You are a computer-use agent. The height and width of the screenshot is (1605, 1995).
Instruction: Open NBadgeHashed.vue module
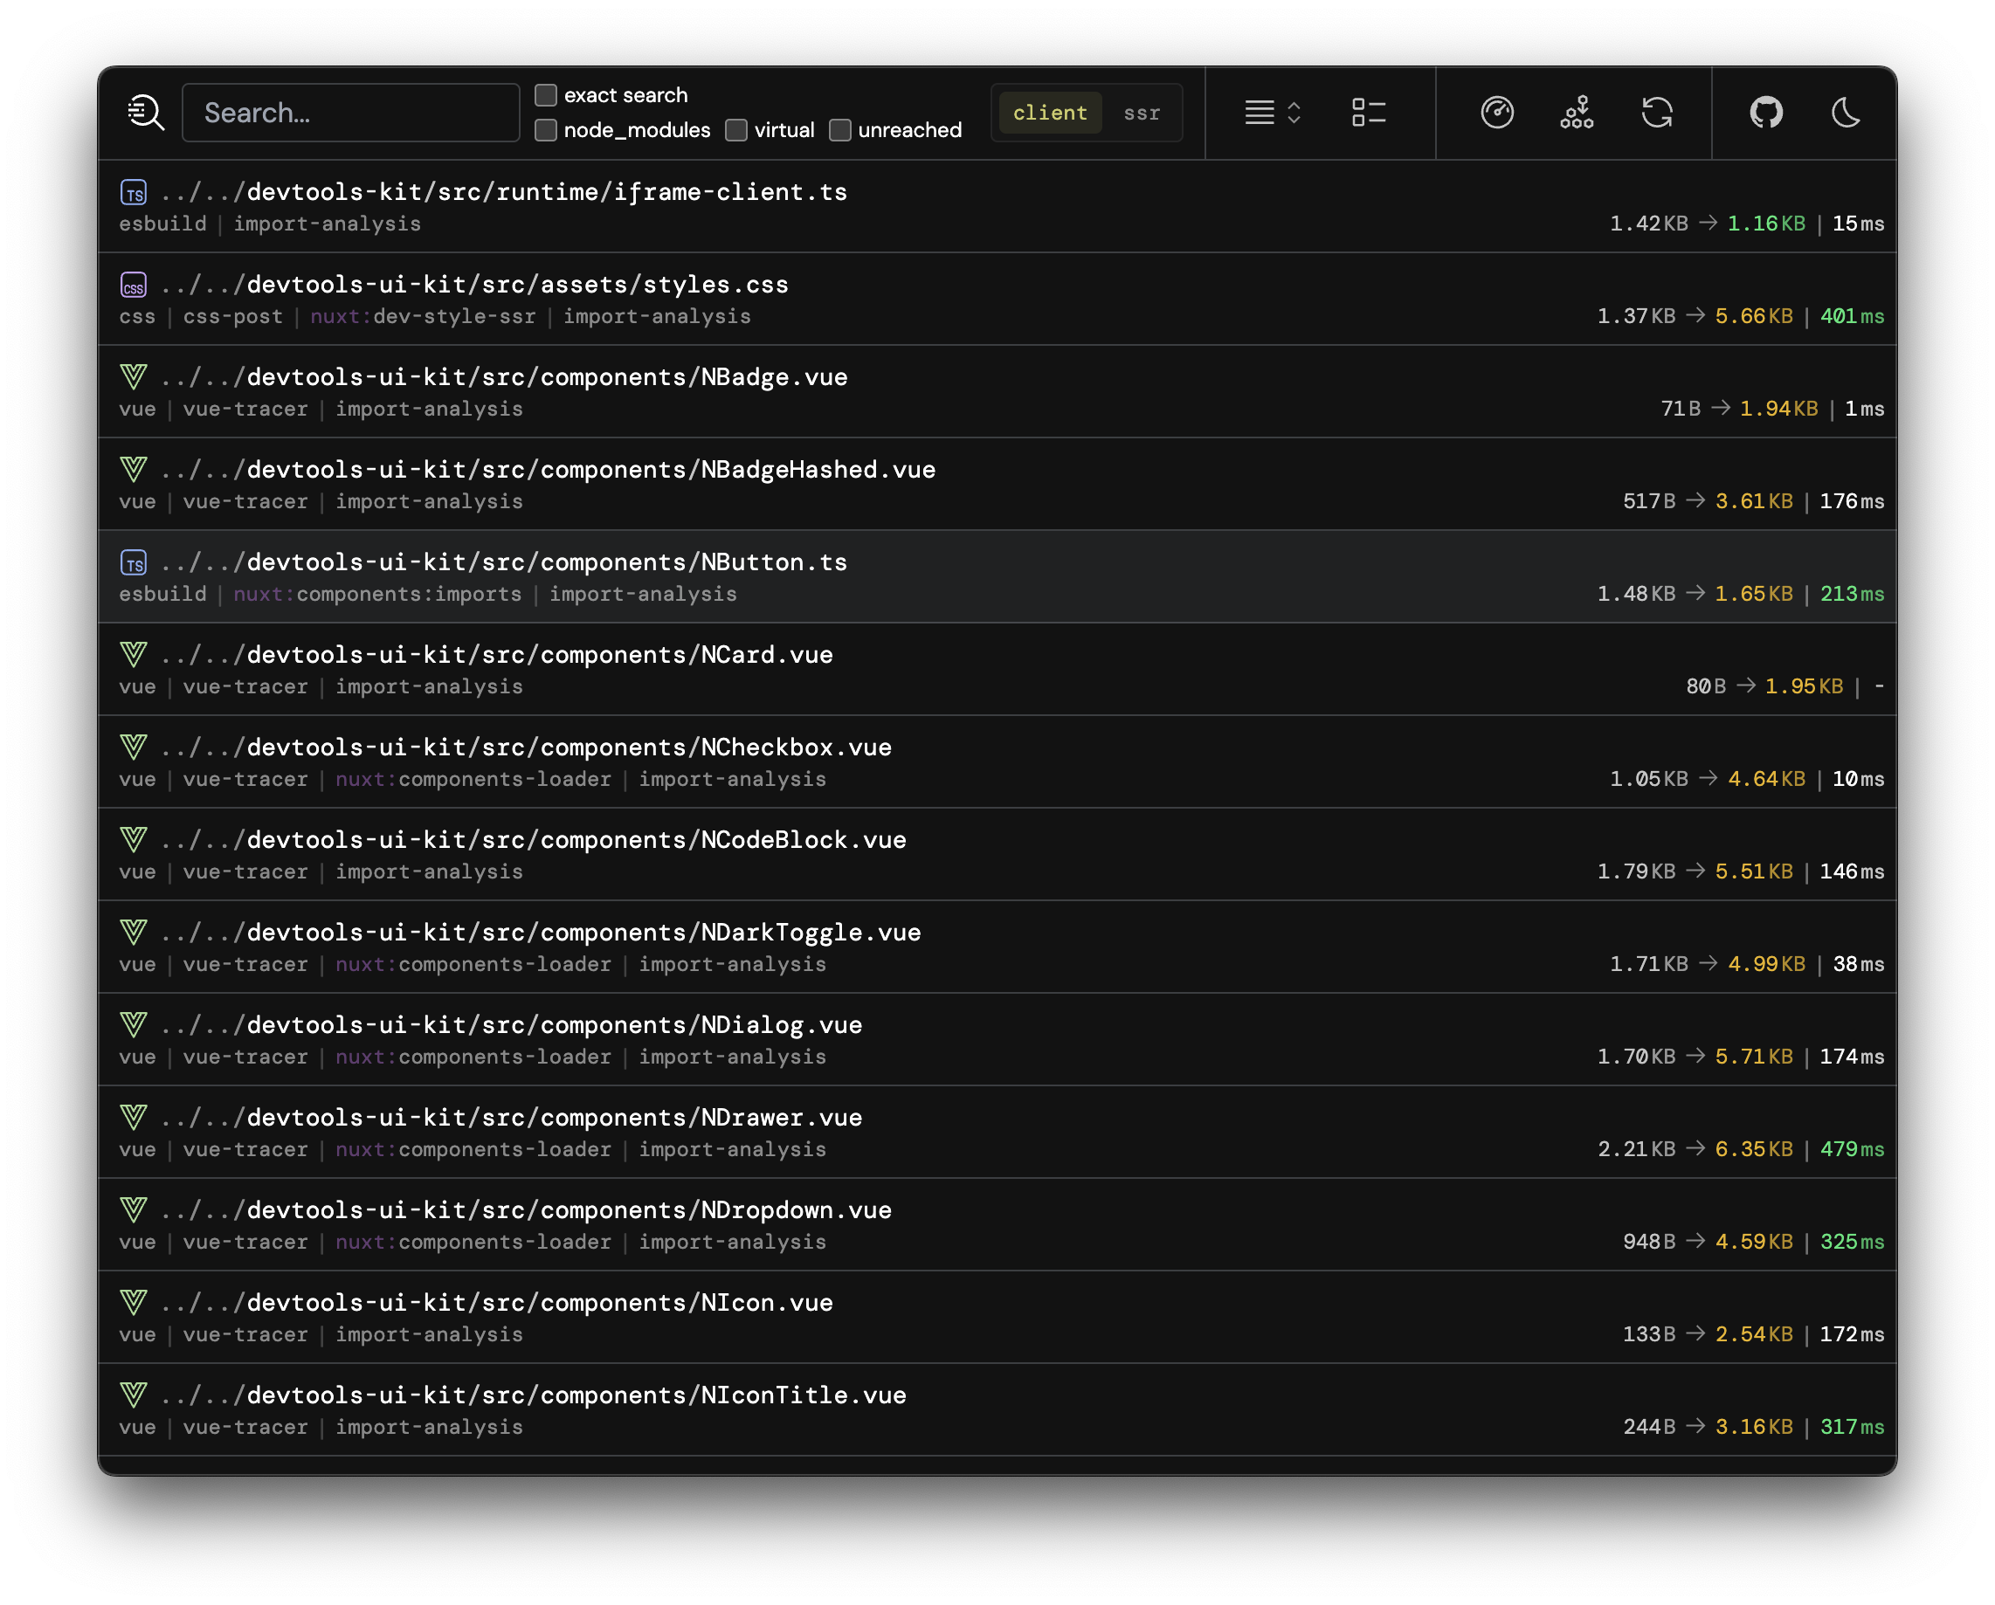tap(997, 484)
